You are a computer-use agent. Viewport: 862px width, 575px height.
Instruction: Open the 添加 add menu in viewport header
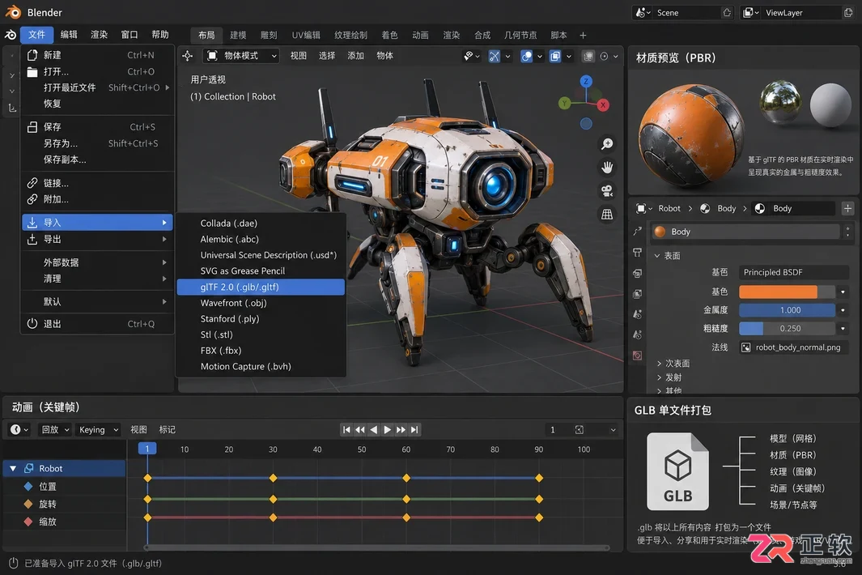(x=355, y=56)
